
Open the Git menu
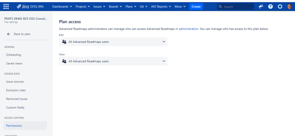click(144, 6)
